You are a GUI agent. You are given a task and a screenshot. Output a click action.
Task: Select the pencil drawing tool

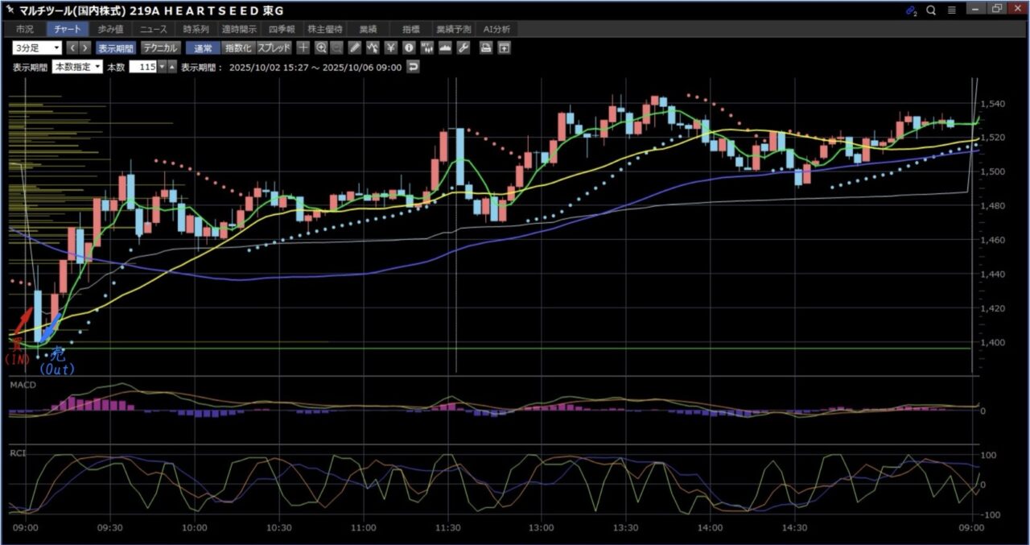pos(355,47)
